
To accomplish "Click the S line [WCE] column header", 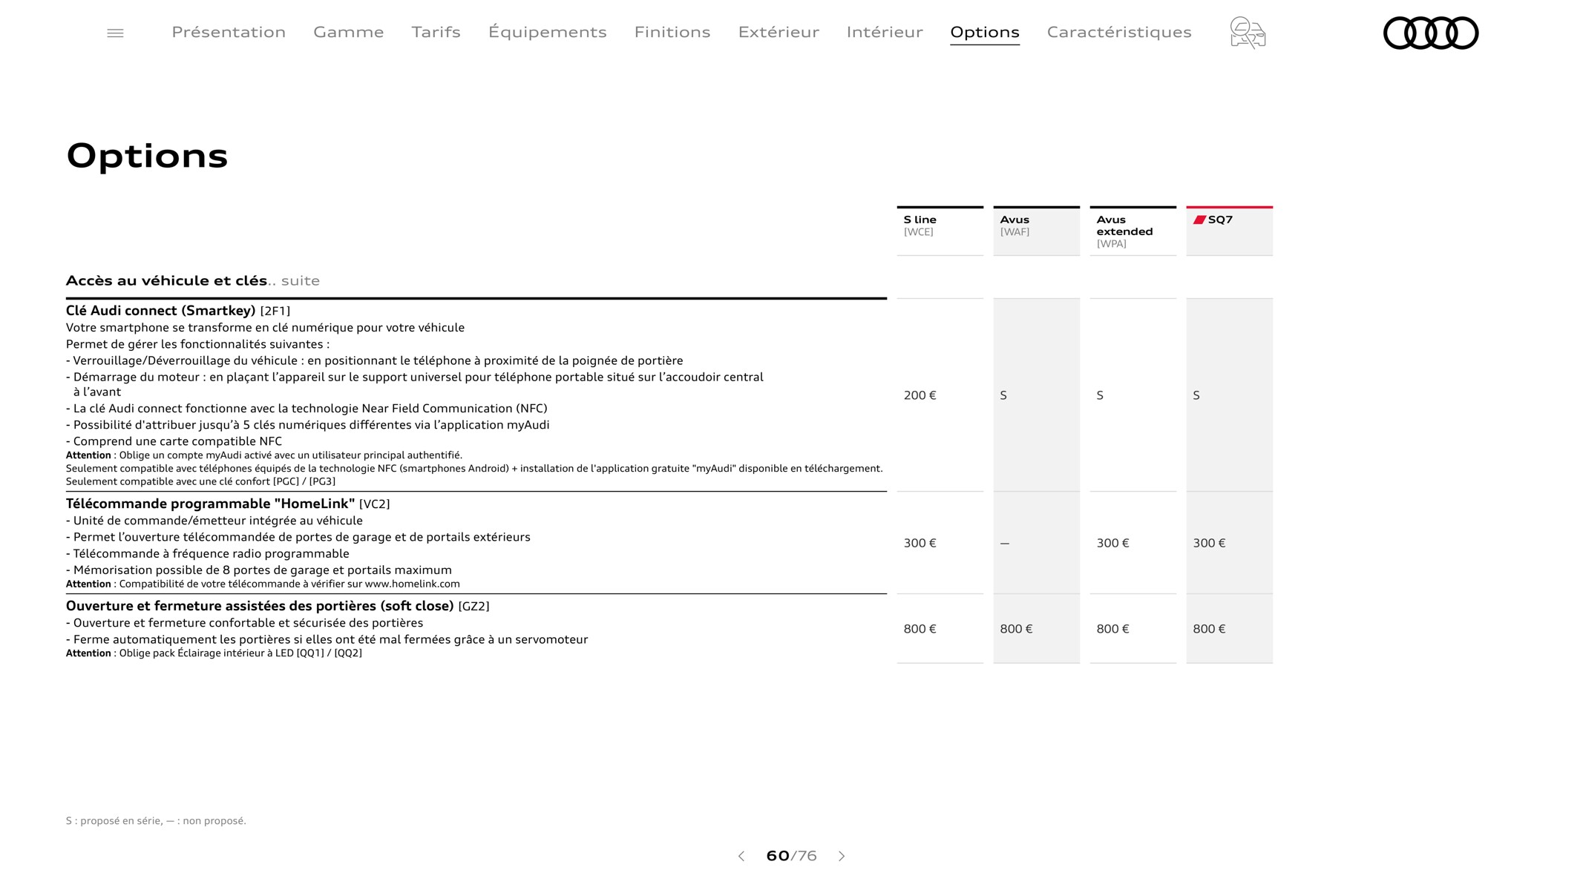I will click(x=940, y=231).
